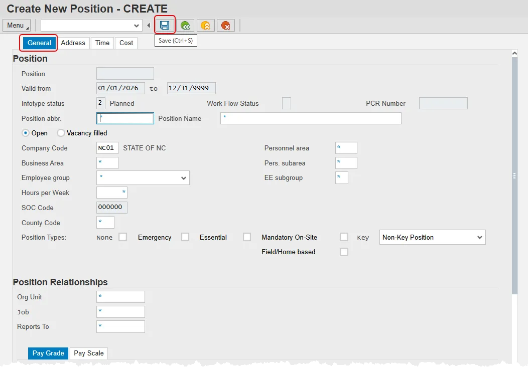Click the green Back arrow icon
This screenshot has width=528, height=368.
pos(185,25)
